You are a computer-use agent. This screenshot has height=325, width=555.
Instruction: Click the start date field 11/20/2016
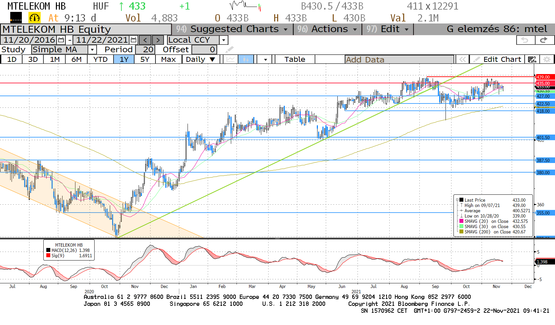click(29, 40)
